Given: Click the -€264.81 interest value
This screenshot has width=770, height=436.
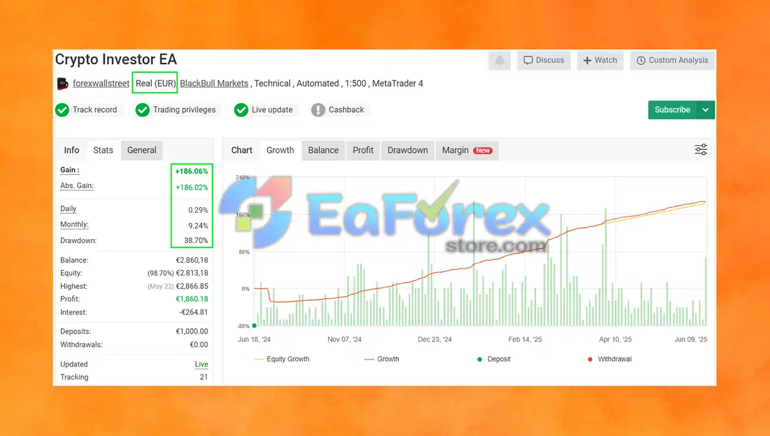Looking at the screenshot, I should [194, 312].
